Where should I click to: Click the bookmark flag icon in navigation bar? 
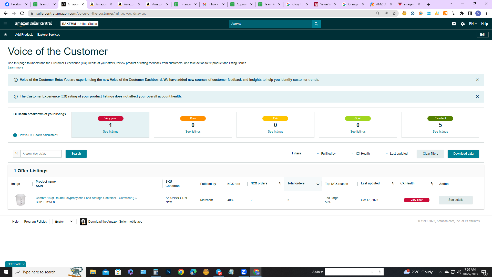click(x=5, y=35)
